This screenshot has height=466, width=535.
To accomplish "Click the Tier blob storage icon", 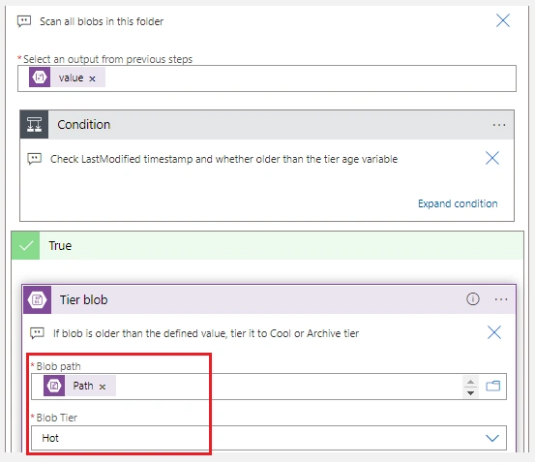I will pyautogui.click(x=37, y=300).
